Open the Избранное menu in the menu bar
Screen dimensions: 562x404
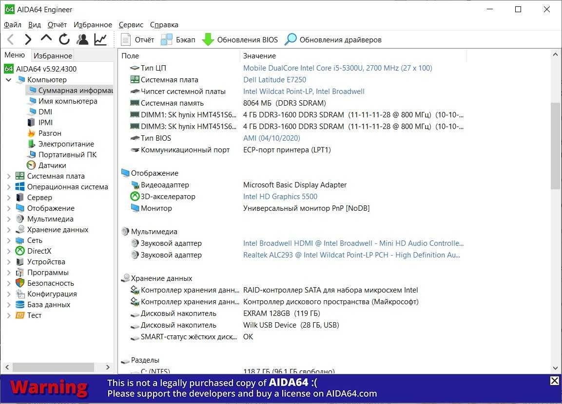click(93, 25)
